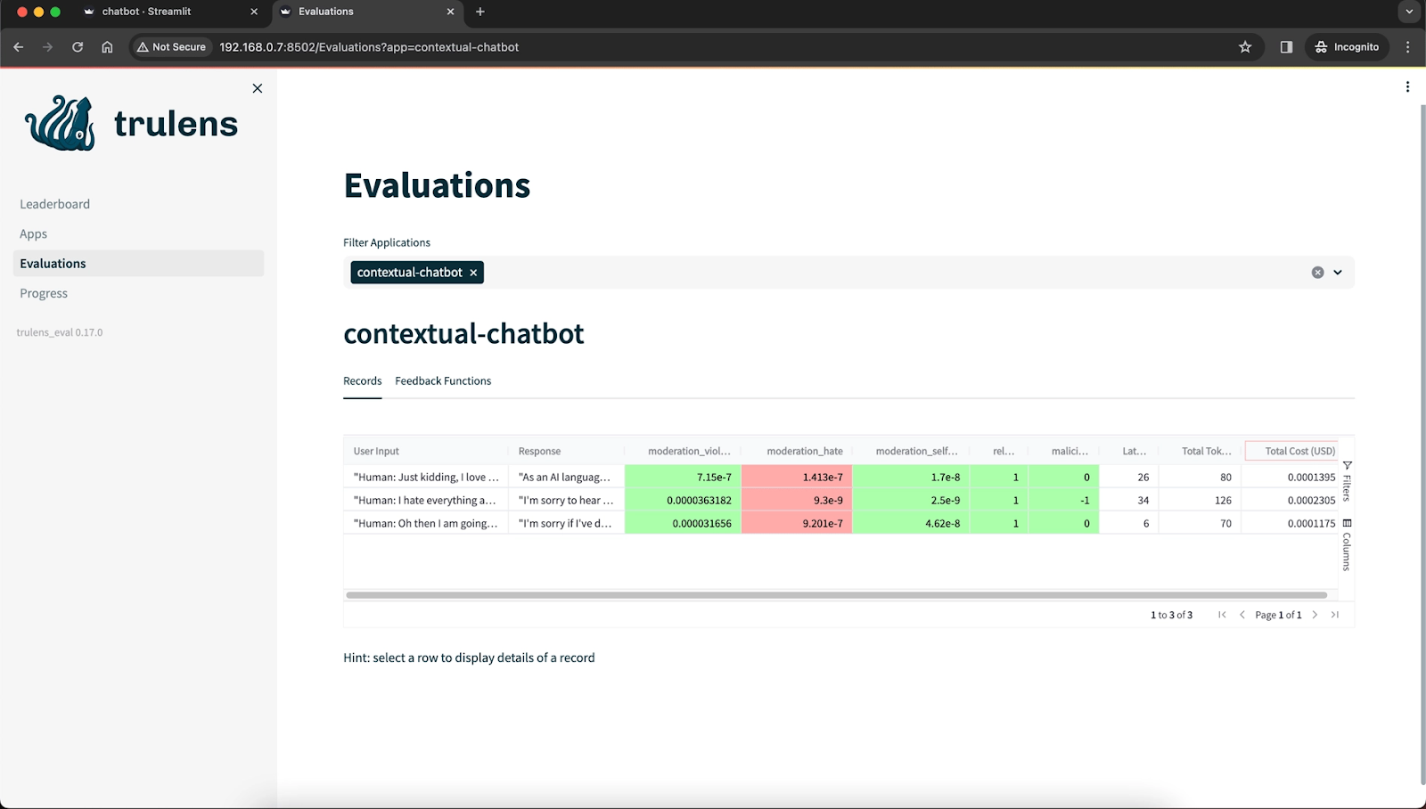
Task: Close the trulens sidebar panel
Action: click(x=258, y=88)
